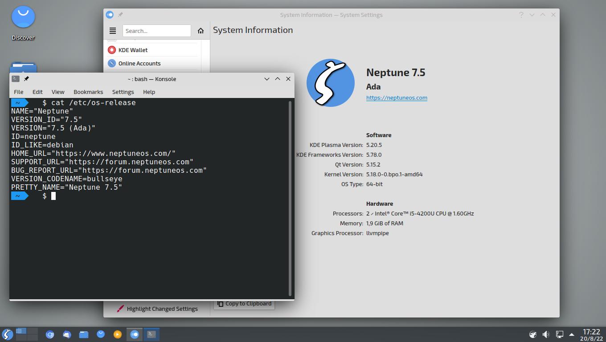Image resolution: width=606 pixels, height=342 pixels.
Task: Open the wired network tray icon
Action: pyautogui.click(x=559, y=334)
